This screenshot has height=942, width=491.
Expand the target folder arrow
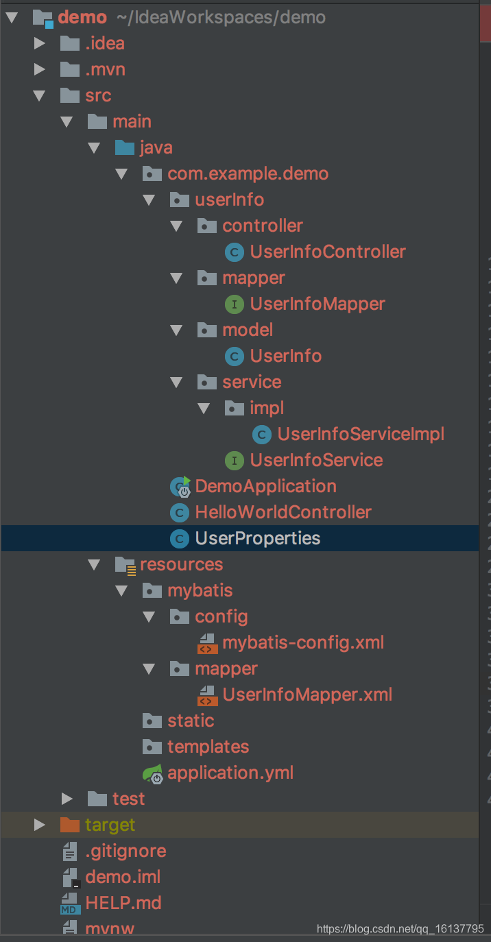40,825
